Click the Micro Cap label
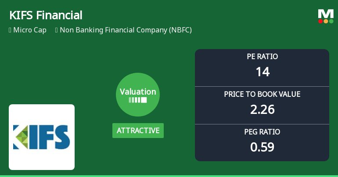The image size is (338, 177). coord(30,30)
